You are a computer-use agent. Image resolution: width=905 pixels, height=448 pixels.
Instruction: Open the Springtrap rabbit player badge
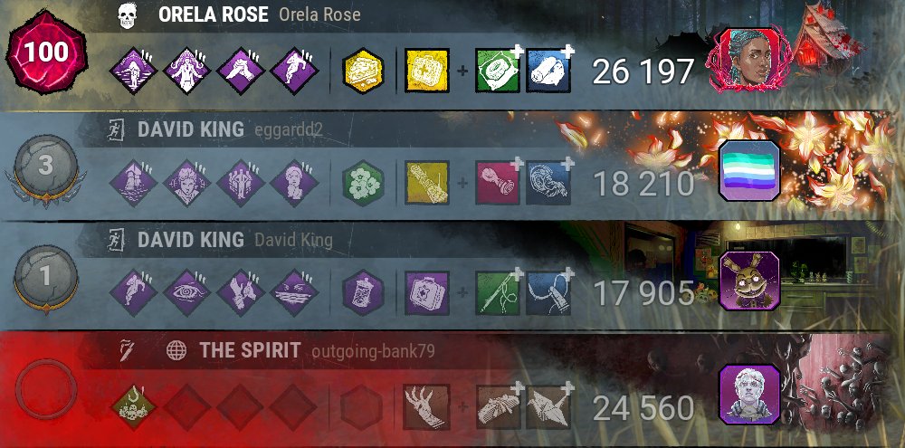point(749,281)
